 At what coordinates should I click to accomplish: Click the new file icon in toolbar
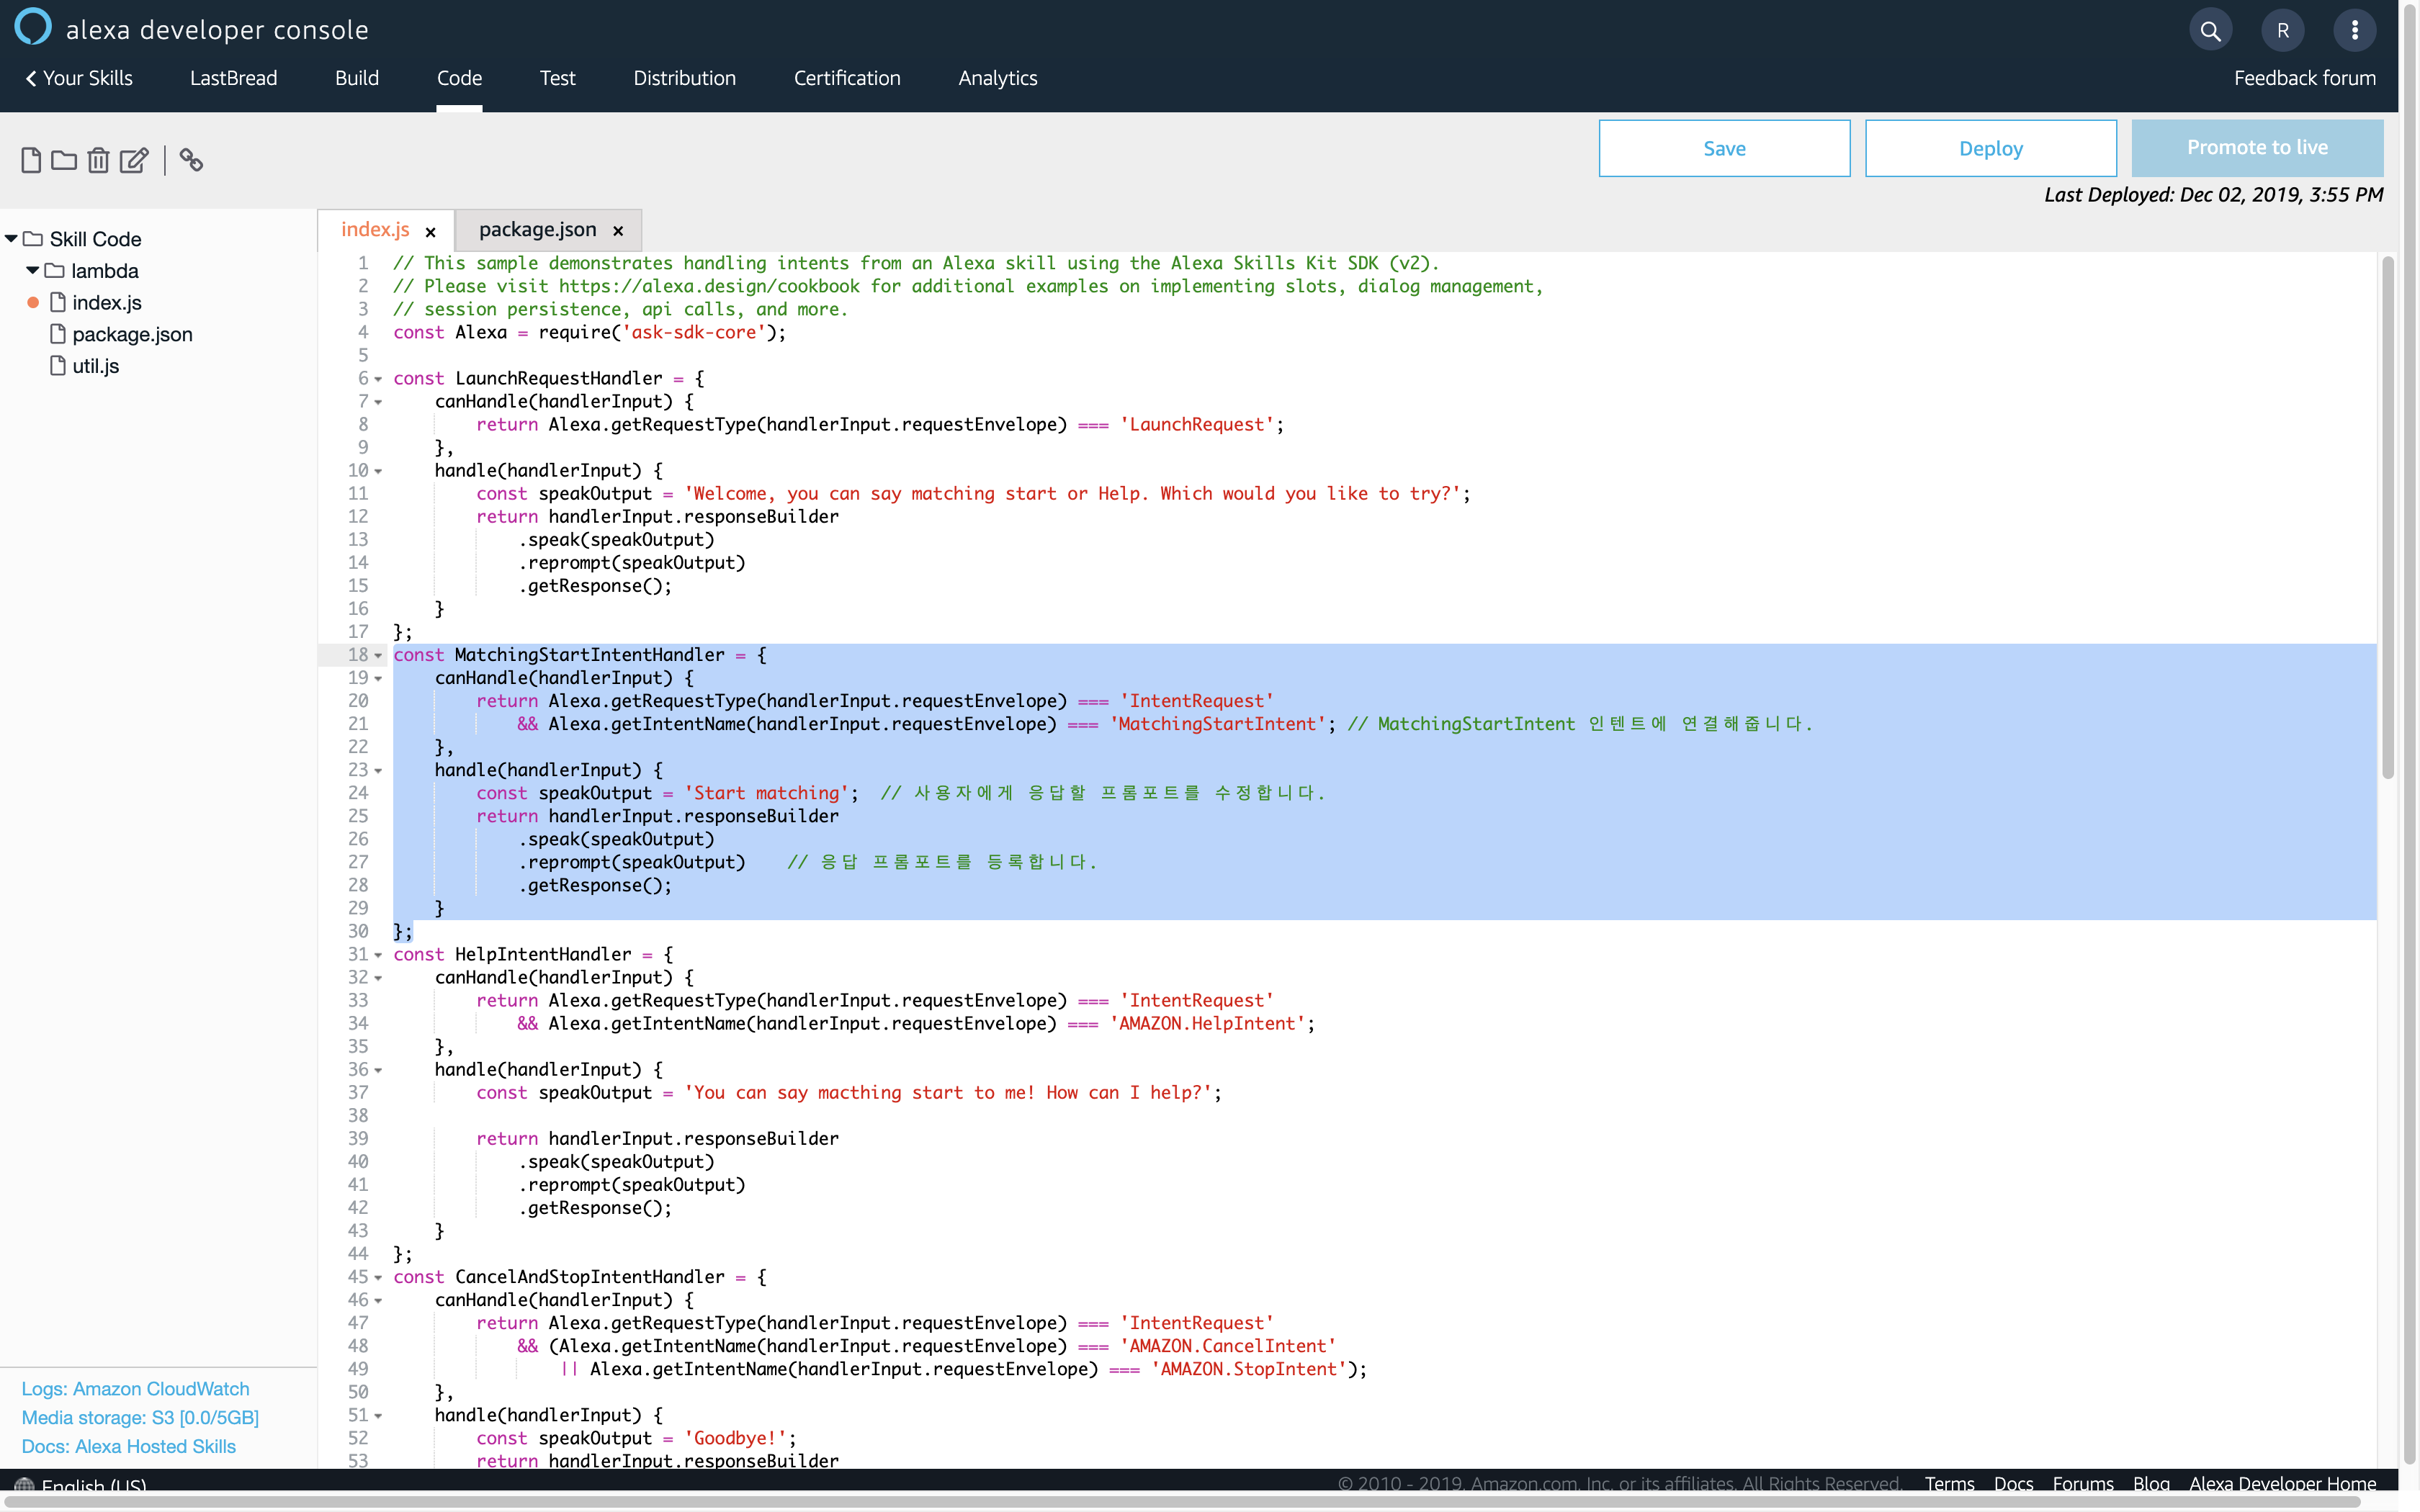coord(31,160)
